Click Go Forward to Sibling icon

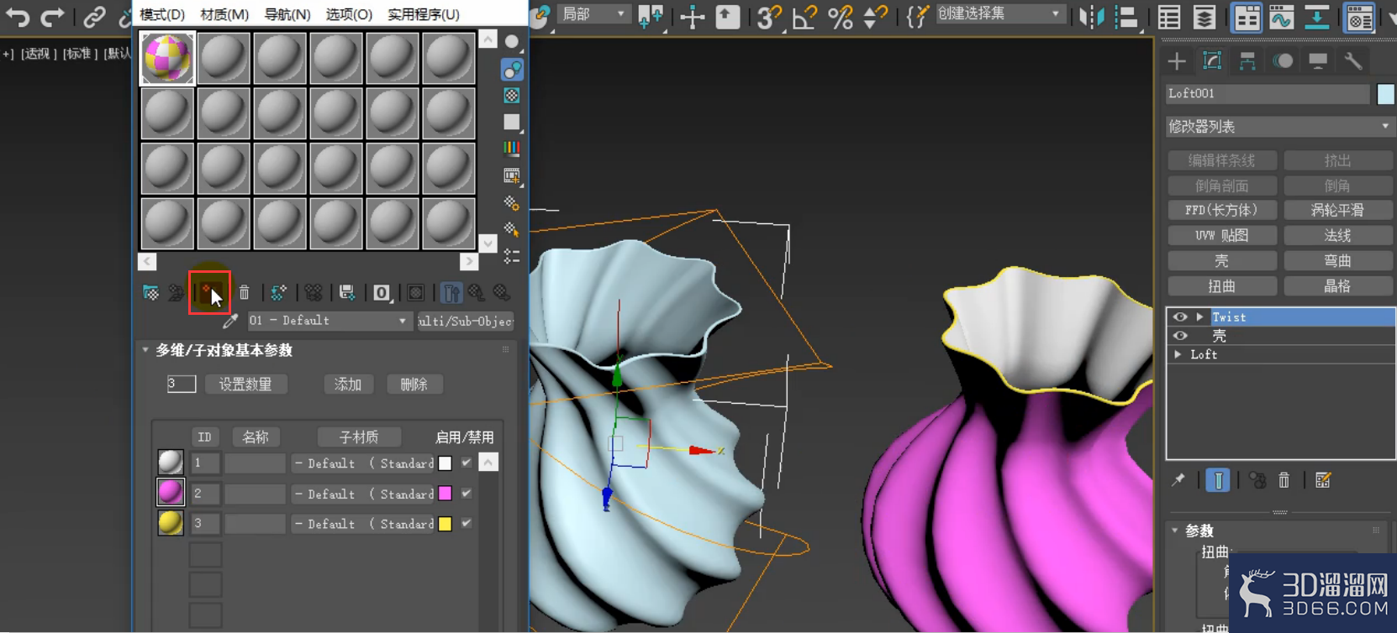pyautogui.click(x=502, y=293)
